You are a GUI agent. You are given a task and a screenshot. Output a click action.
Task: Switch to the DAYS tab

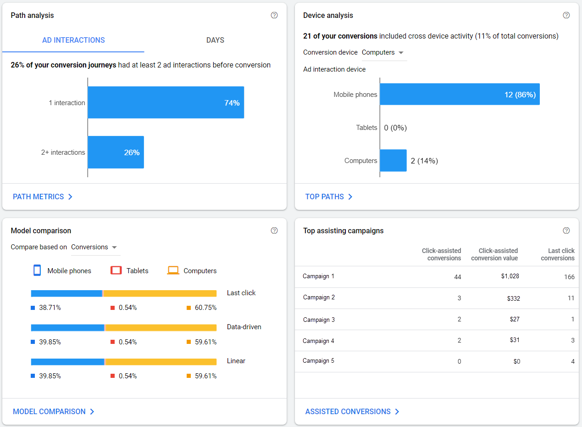215,40
